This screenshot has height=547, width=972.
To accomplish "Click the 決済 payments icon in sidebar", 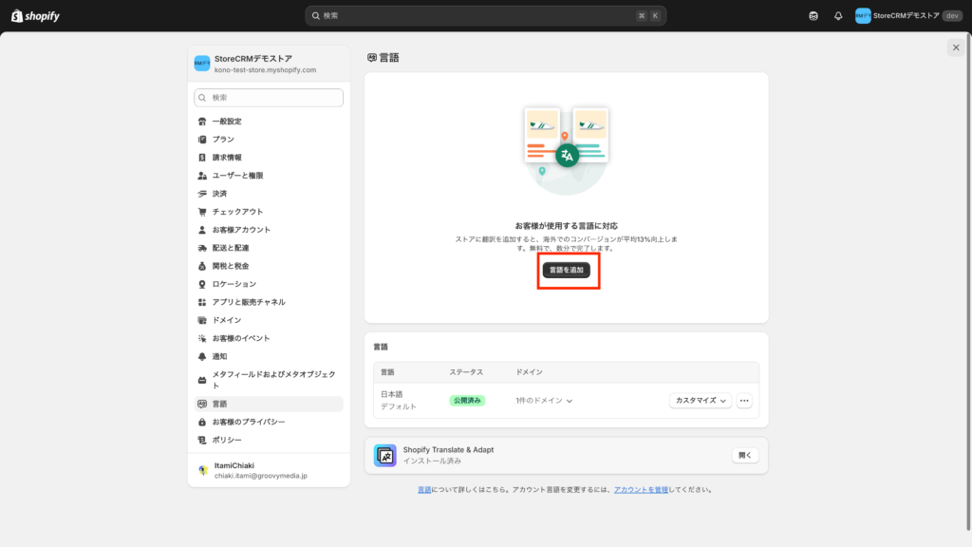I will 202,194.
